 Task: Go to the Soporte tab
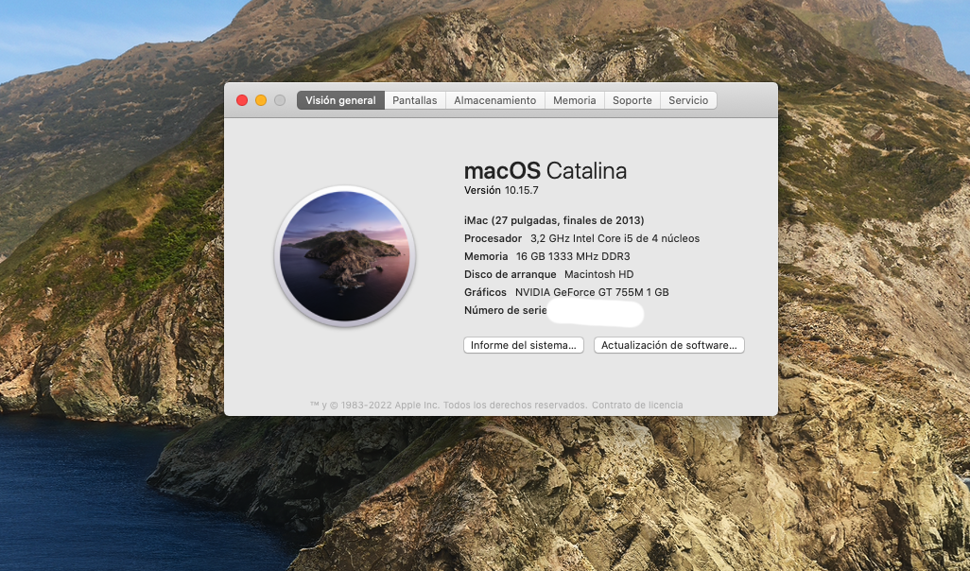pos(632,100)
